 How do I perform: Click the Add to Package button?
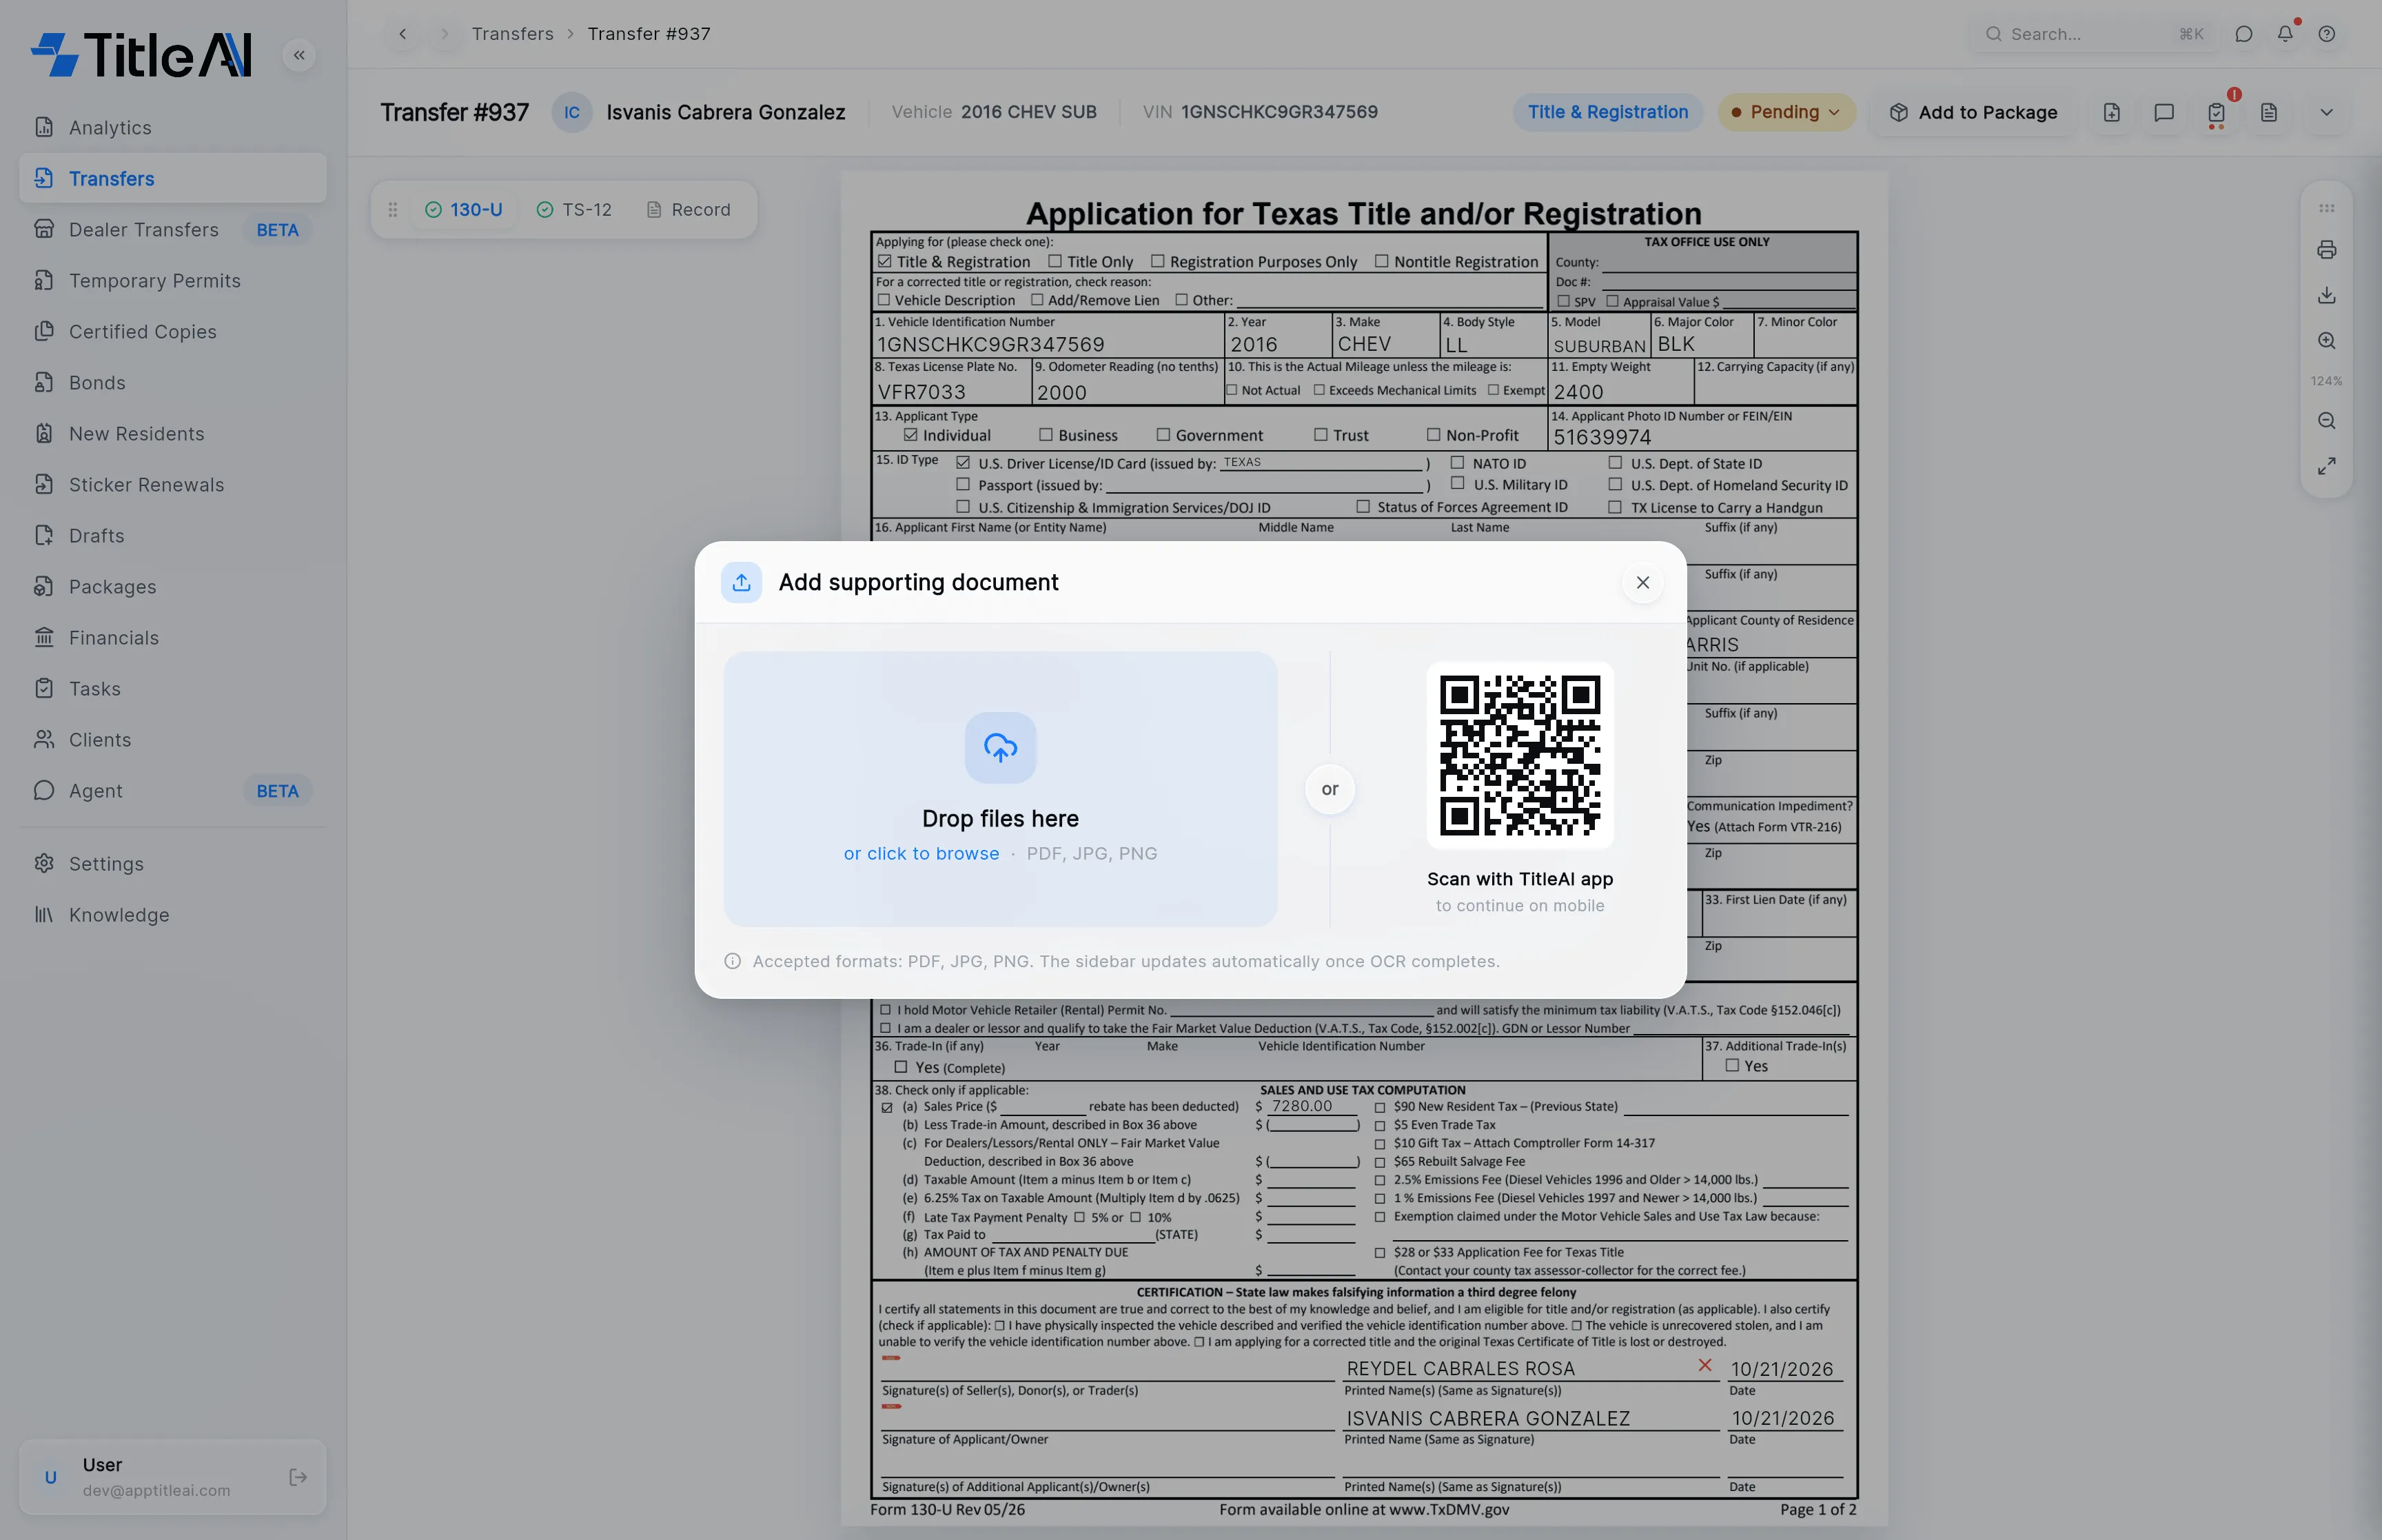click(1973, 112)
